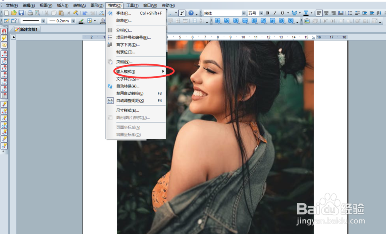Click the degree Celsius symbol icon
Viewport: 386px width, 234px height.
(x=291, y=21)
